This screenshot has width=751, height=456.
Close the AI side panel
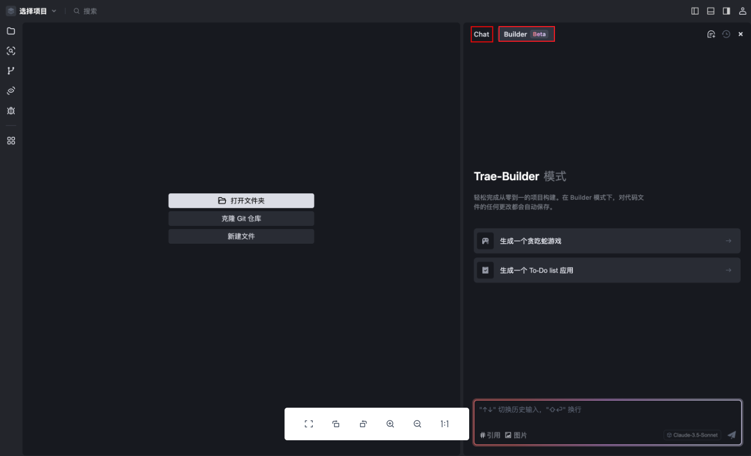pyautogui.click(x=741, y=34)
